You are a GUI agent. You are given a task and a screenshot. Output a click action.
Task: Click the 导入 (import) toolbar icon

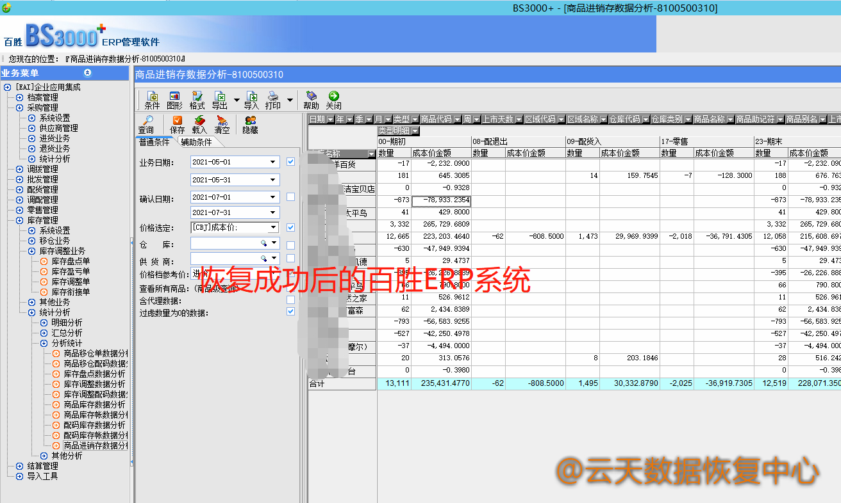pyautogui.click(x=251, y=100)
